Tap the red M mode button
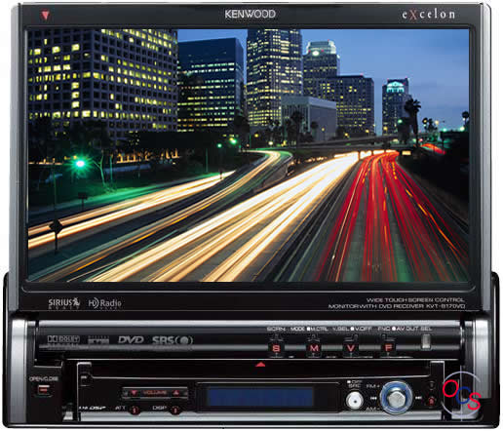Screen dimensions: 503x431 pos(314,348)
